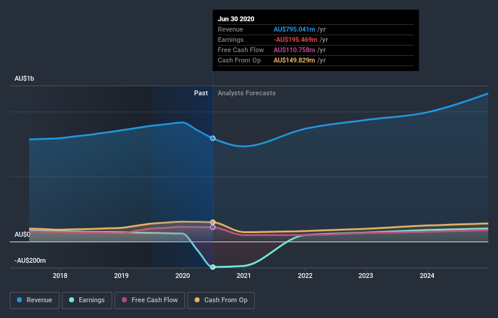This screenshot has height=318, width=498.
Task: Click the 2019 x-axis label
Action: click(x=121, y=276)
